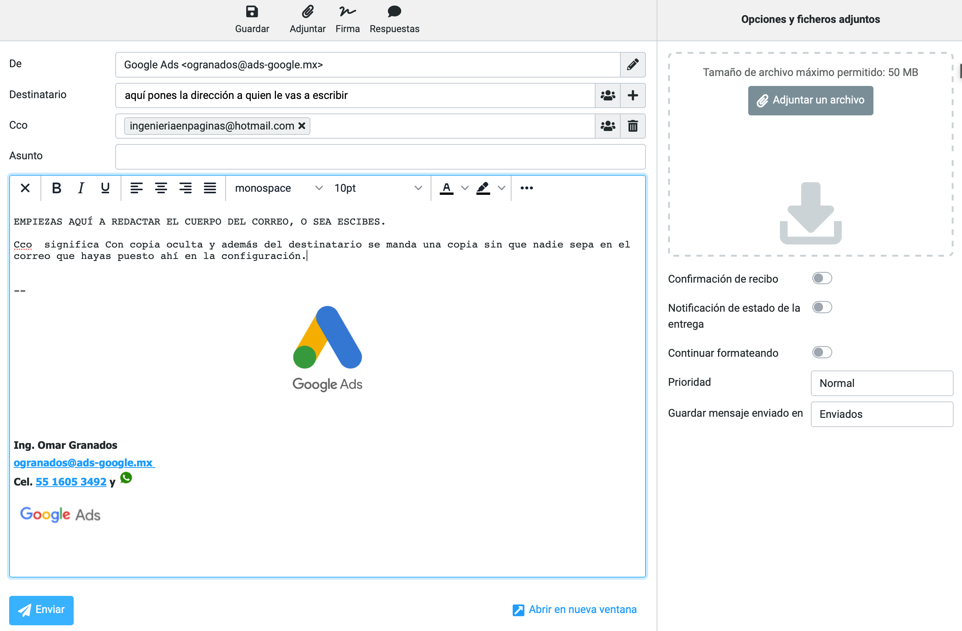Expand highlight color picker arrow

click(x=502, y=188)
